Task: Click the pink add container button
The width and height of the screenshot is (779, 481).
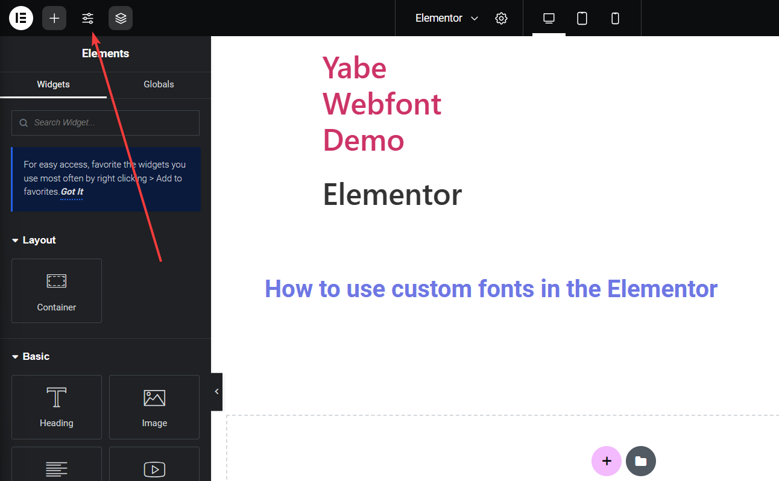Action: coord(607,461)
